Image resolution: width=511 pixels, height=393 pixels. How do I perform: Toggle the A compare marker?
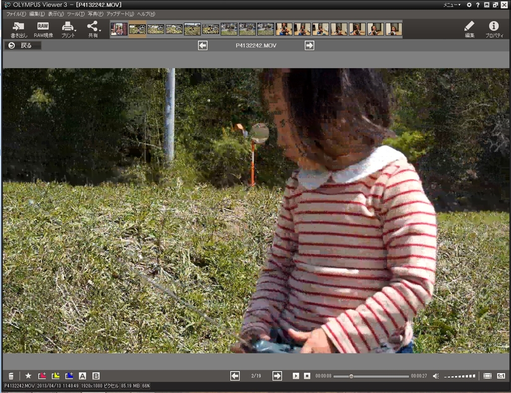[x=83, y=376]
